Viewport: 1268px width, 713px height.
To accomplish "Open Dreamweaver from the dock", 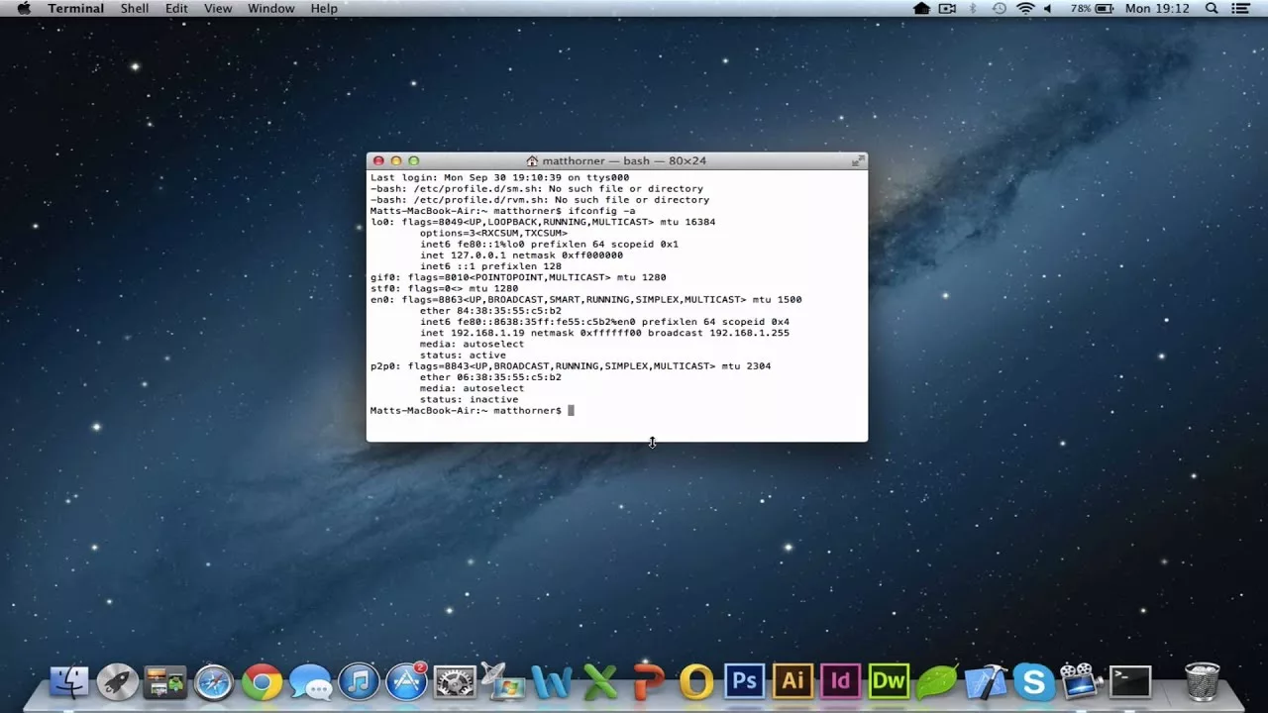I will (x=889, y=681).
